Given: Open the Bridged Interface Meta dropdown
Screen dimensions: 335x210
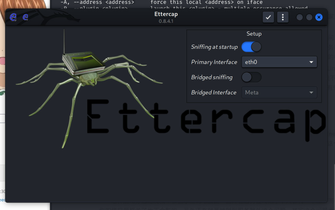Looking at the screenshot, I should pos(279,92).
